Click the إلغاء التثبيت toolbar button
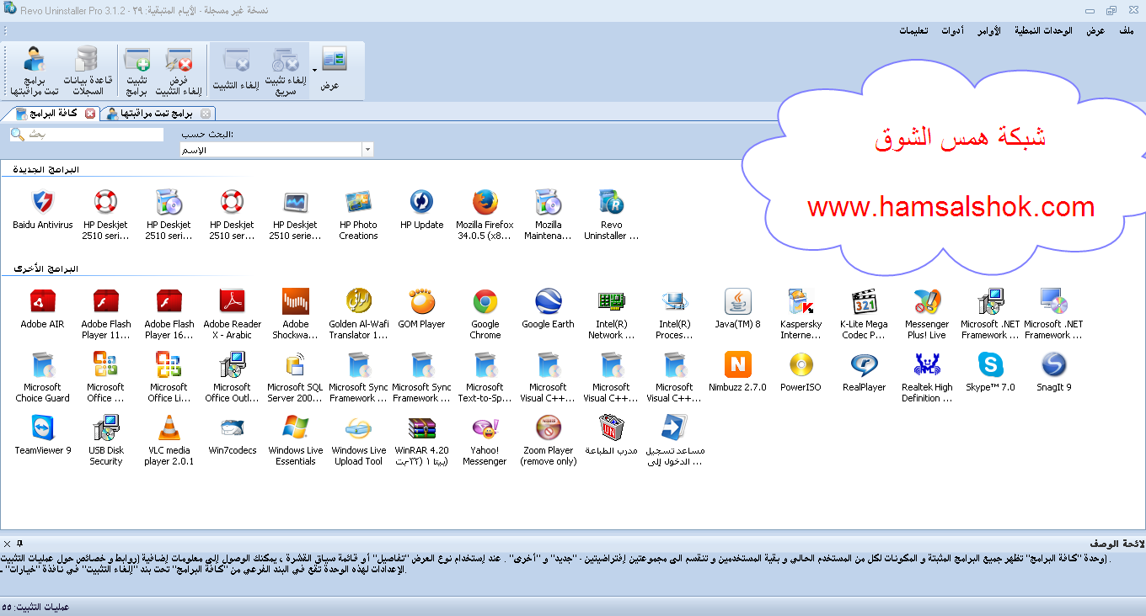 pos(235,72)
